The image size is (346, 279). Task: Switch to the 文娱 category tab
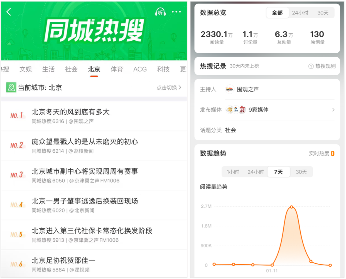coord(26,69)
